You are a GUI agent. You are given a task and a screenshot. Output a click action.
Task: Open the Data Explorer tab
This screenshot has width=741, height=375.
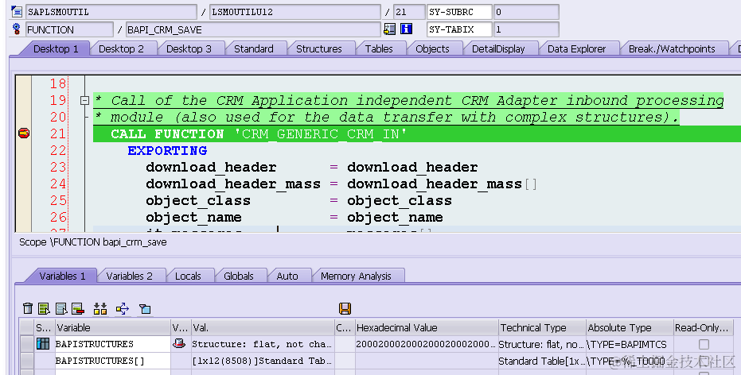pos(576,48)
